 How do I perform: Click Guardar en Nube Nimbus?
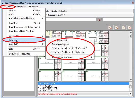21,31
